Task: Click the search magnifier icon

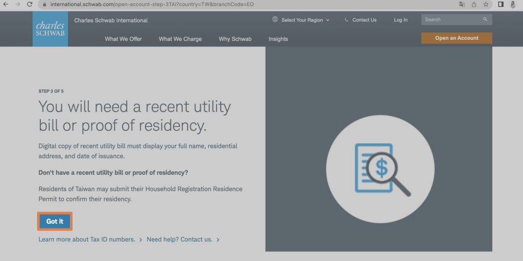Action: click(485, 19)
